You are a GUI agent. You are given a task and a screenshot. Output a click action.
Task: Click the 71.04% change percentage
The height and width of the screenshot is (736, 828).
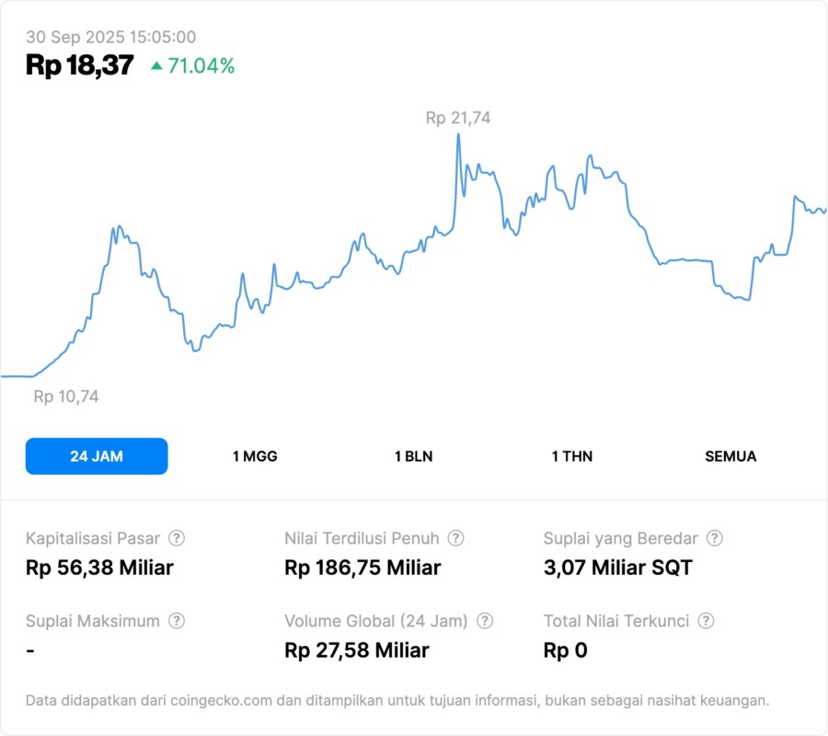(201, 65)
